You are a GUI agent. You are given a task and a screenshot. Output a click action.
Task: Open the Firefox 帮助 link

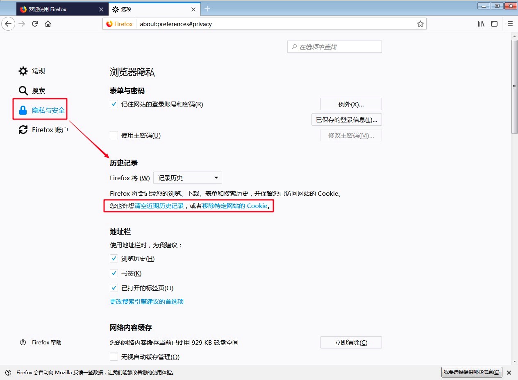point(47,342)
